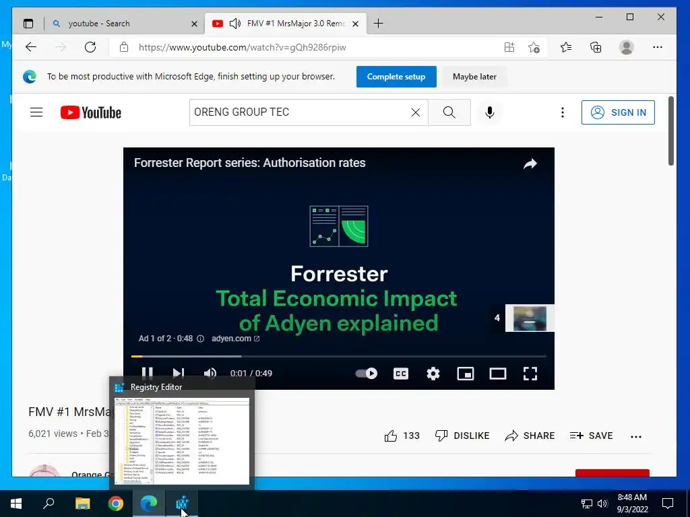The height and width of the screenshot is (517, 690).
Task: Skip to the next video
Action: pyautogui.click(x=178, y=373)
